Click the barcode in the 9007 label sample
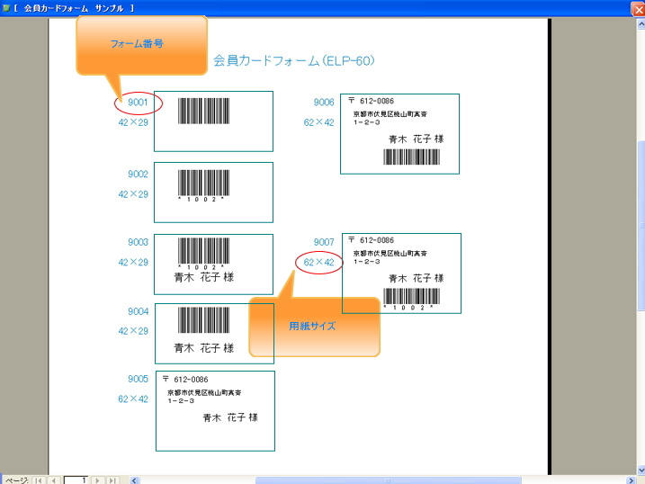The height and width of the screenshot is (484, 645). tap(412, 296)
